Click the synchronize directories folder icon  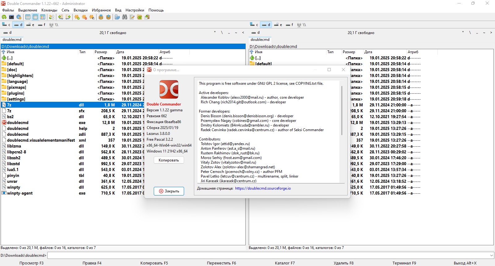[x=140, y=17]
